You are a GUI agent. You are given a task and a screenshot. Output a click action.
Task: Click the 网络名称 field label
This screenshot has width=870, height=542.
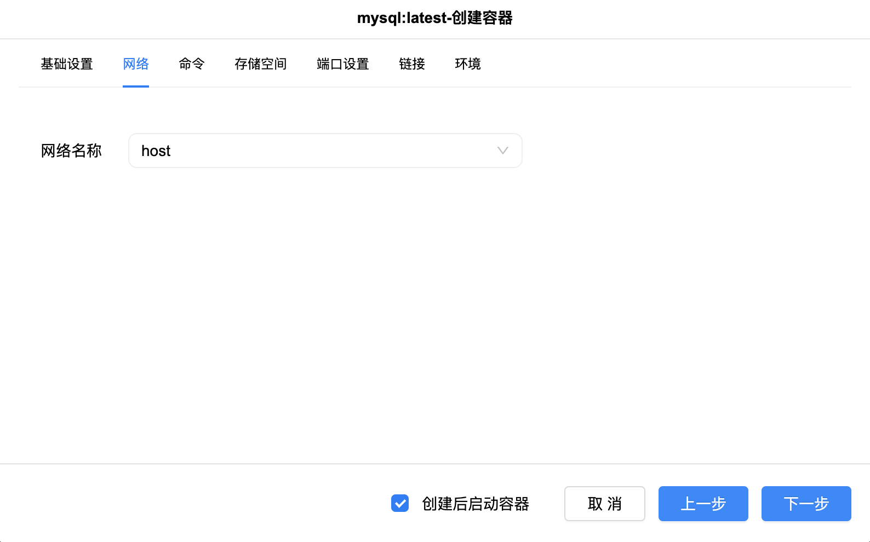click(71, 151)
